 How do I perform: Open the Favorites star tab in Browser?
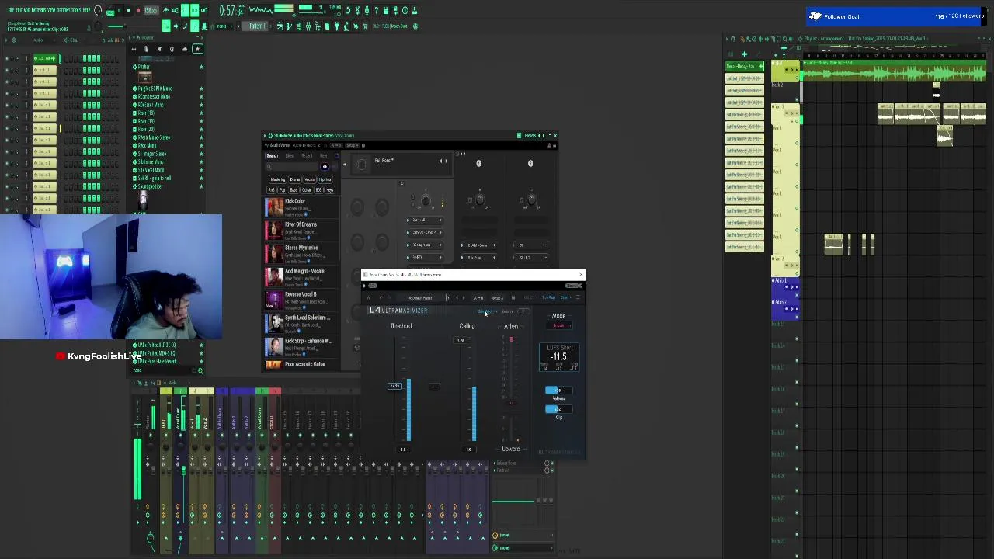pos(198,49)
